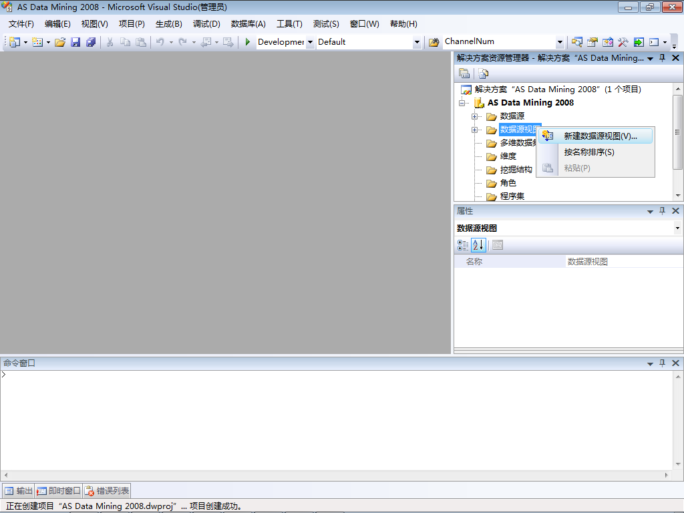Click the Redo arrow icon
This screenshot has width=684, height=513.
coord(183,42)
